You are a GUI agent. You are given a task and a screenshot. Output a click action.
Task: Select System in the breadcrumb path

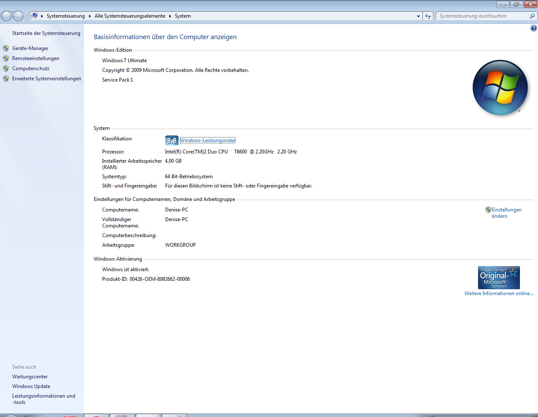pos(183,16)
